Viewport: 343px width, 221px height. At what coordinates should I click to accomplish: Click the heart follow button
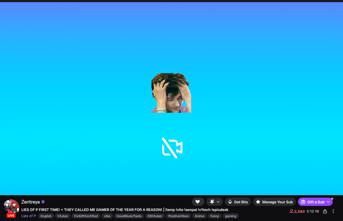(198, 202)
